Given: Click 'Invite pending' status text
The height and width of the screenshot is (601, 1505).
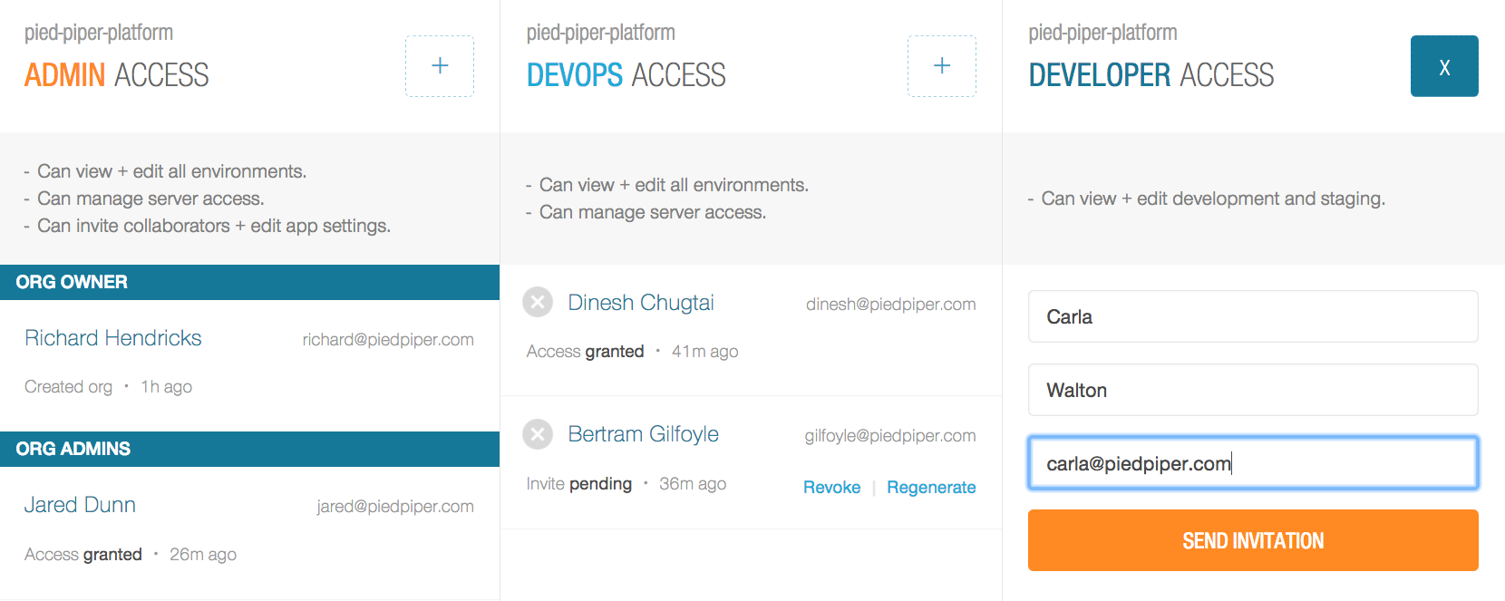Looking at the screenshot, I should (579, 484).
